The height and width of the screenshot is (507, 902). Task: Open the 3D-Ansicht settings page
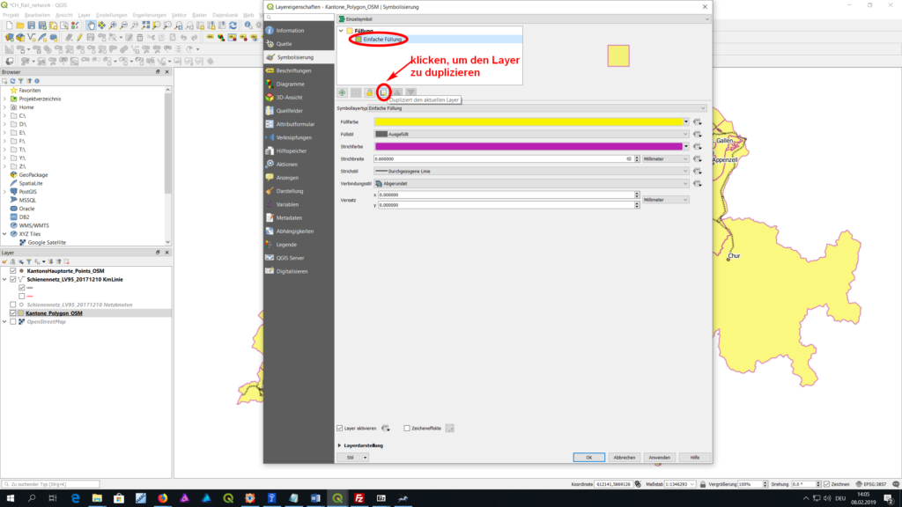coord(290,97)
